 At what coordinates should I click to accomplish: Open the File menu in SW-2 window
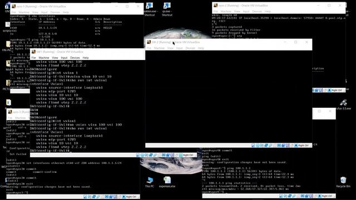click(149, 48)
